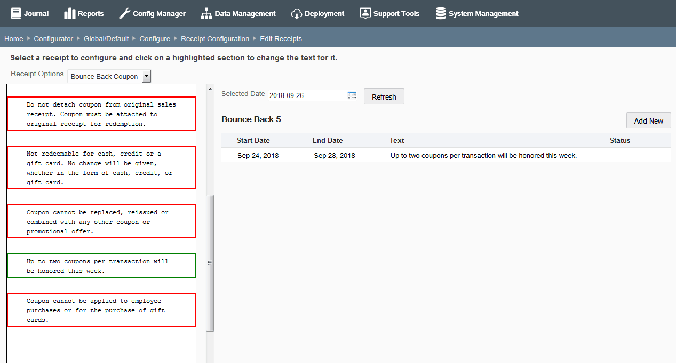Open the Deployment menu
This screenshot has height=363, width=676.
(x=317, y=13)
